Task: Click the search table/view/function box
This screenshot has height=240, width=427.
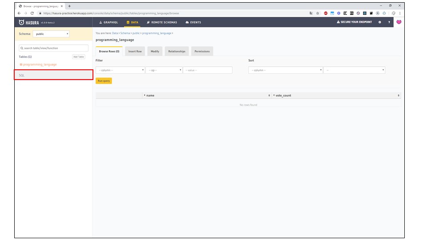Action: (54, 48)
